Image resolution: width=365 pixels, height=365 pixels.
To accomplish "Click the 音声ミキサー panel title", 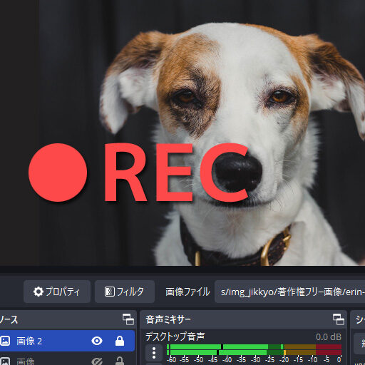I will 168,319.
